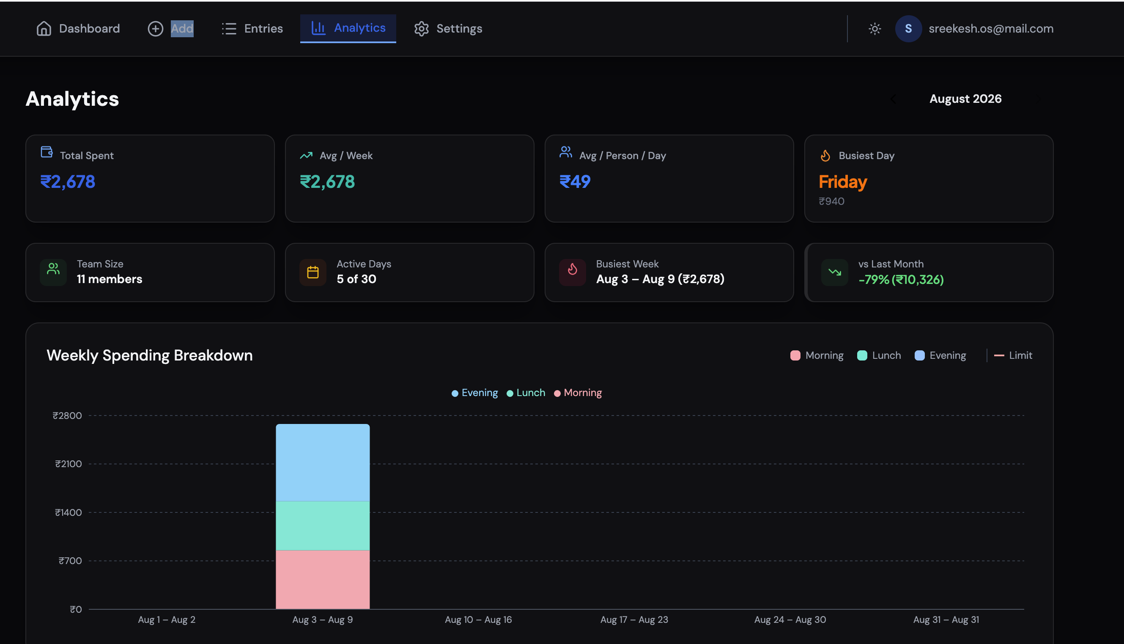Click the wallet icon beside Total Spent
Image resolution: width=1124 pixels, height=644 pixels.
coord(47,152)
